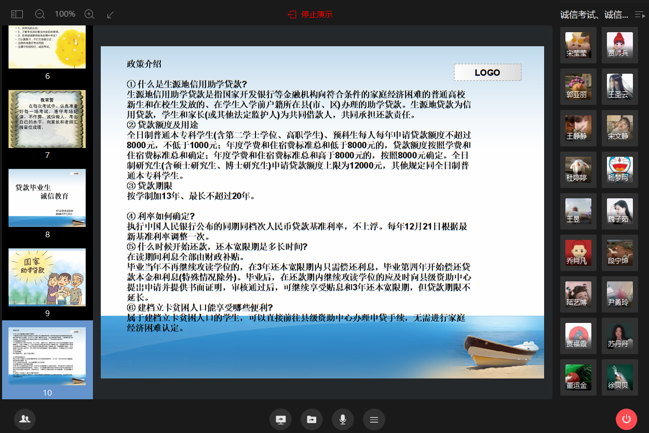Select participant 王静静 avatar

point(578,128)
